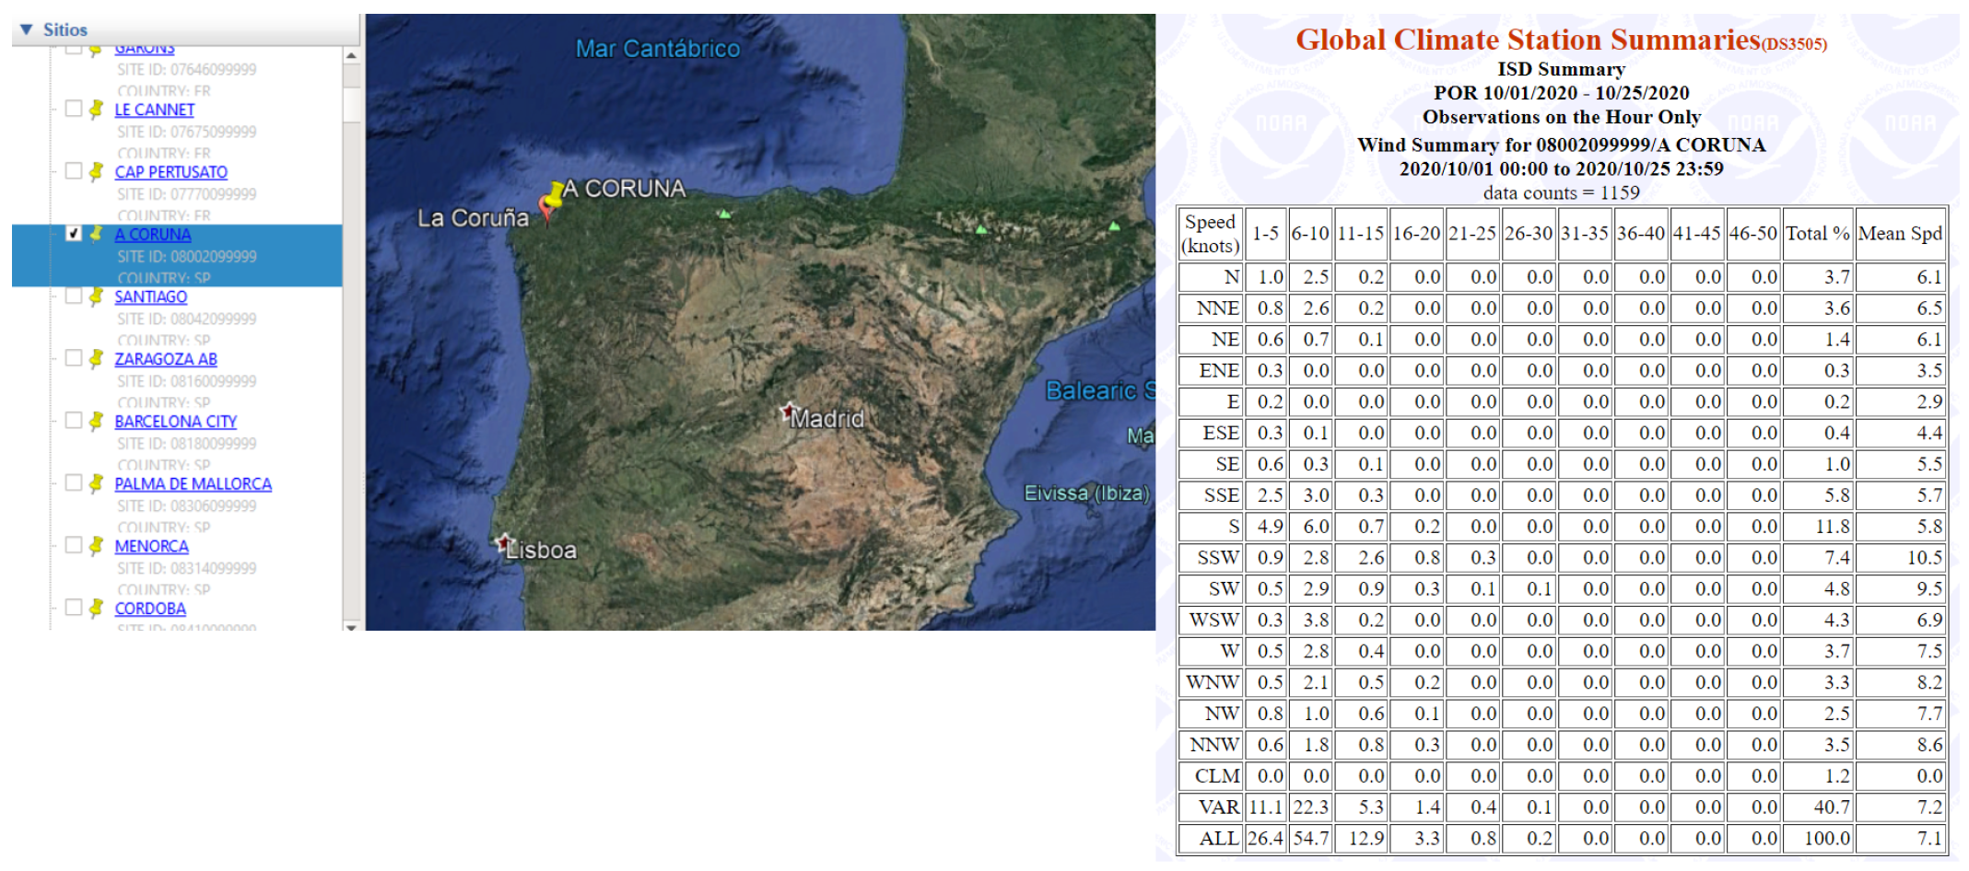Screen dimensions: 1969x871
Task: Click the Eivissa (Ibiza) map label
Action: coord(1086,494)
